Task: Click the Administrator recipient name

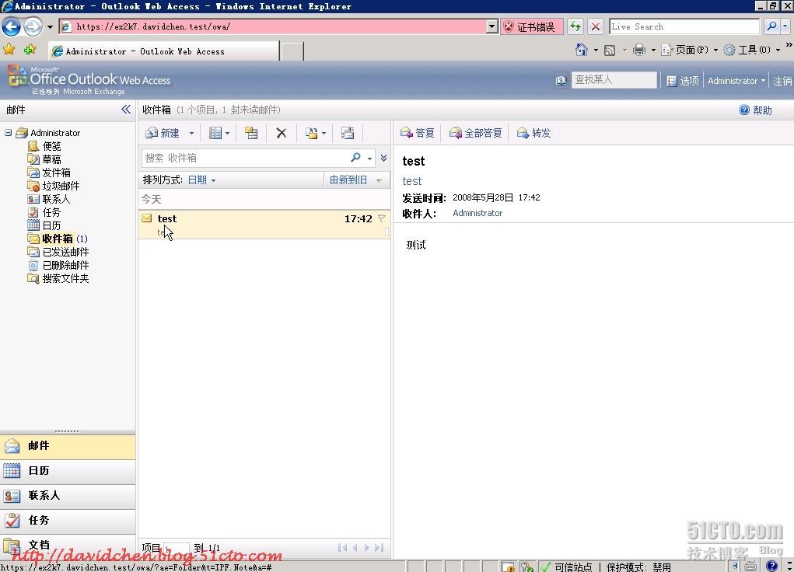Action: pyautogui.click(x=477, y=213)
